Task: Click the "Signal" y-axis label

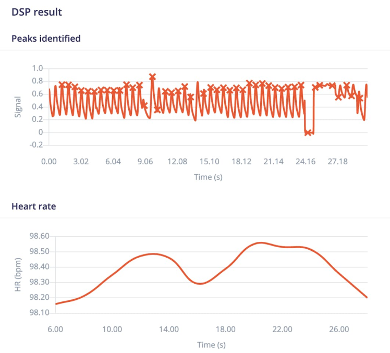Action: point(18,106)
